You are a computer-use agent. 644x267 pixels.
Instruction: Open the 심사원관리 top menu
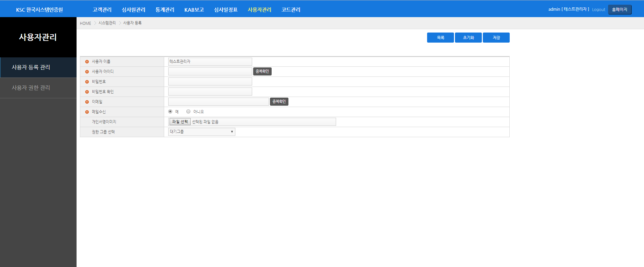133,10
